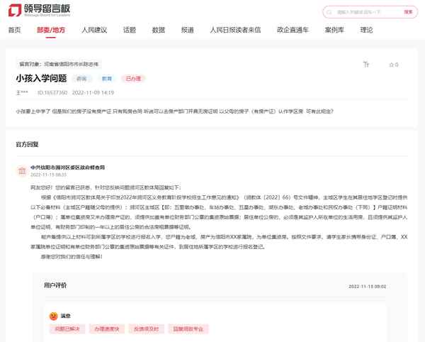Image resolution: width=425 pixels, height=342 pixels.
Task: Select the 部委/地方 nav tab
Action: tap(51, 30)
